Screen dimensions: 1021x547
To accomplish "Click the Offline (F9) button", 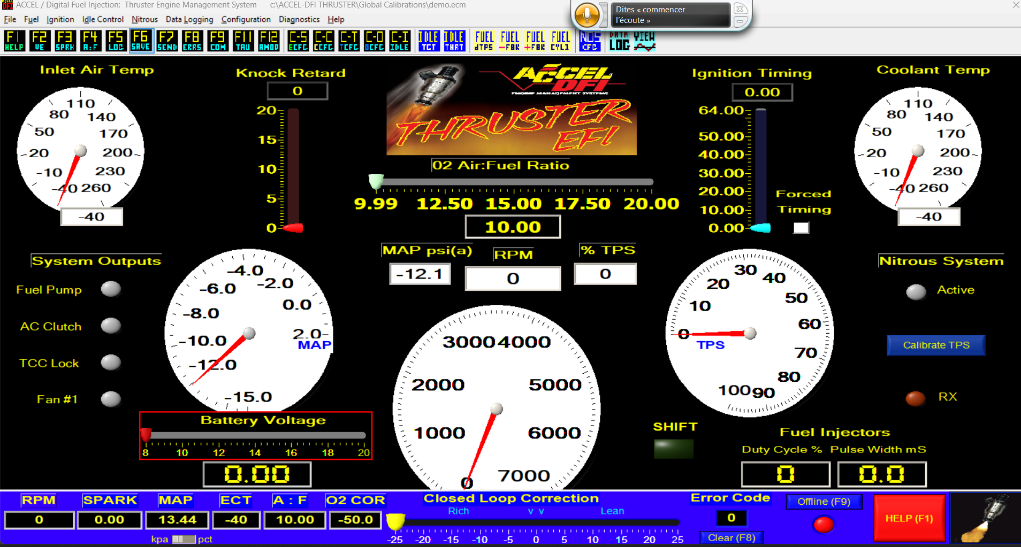I will tap(824, 502).
